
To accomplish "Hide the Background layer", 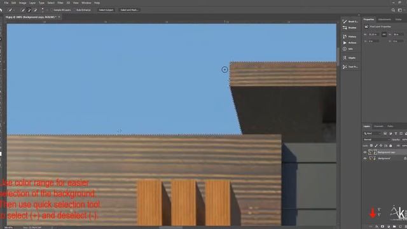I will 365,158.
